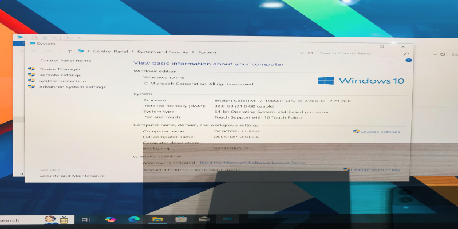
Task: Expand the chevron before Control Panel breadcrumb
Action: click(89, 51)
